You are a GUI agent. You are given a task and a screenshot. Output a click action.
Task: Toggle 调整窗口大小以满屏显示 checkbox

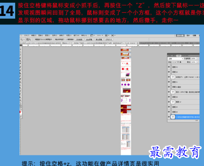pos(34,40)
